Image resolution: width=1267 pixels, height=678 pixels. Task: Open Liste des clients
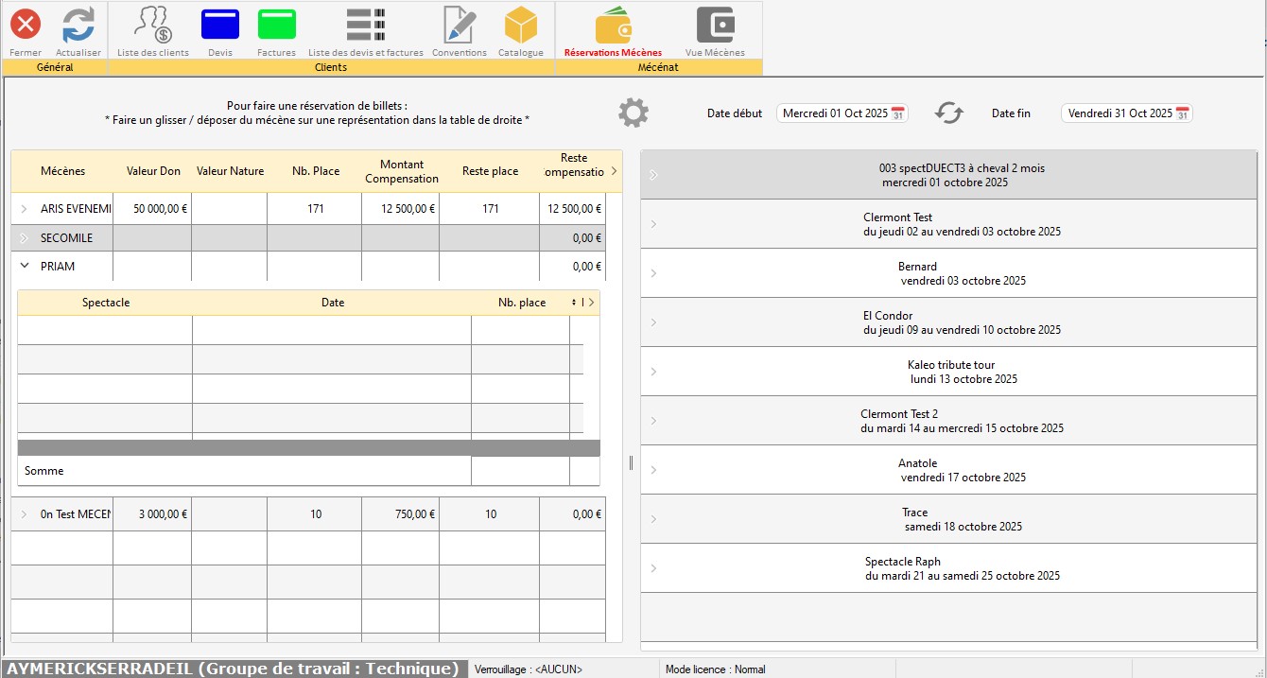[152, 25]
